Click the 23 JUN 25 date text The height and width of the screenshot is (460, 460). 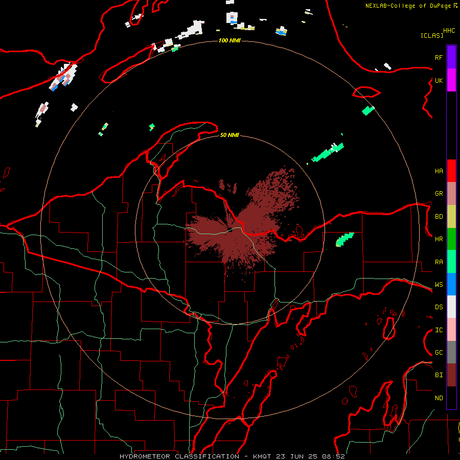coord(297,456)
